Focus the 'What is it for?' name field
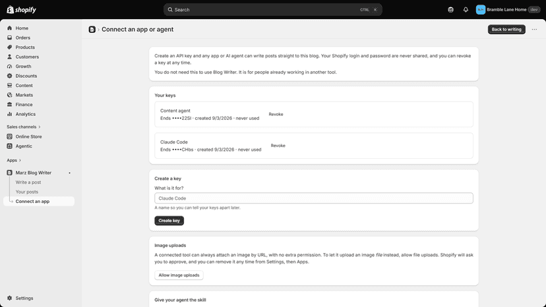Image resolution: width=546 pixels, height=307 pixels. click(x=314, y=198)
